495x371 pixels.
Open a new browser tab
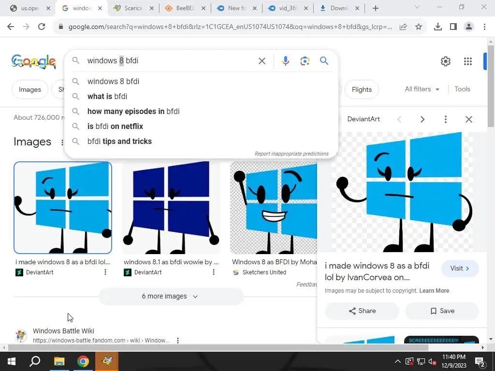click(375, 8)
